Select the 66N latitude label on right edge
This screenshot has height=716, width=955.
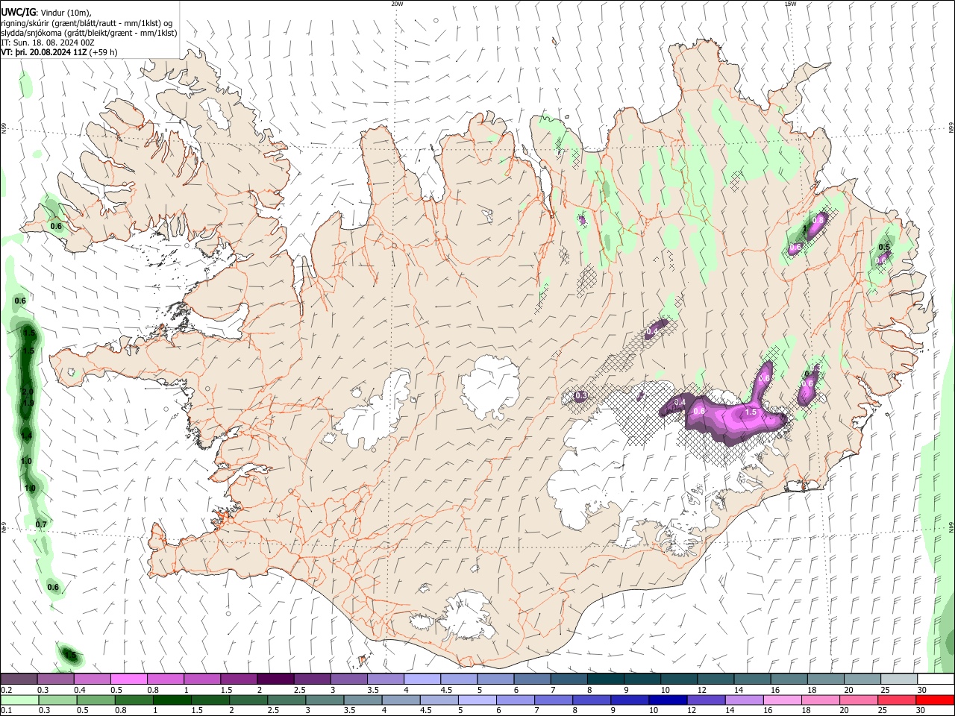pos(951,128)
